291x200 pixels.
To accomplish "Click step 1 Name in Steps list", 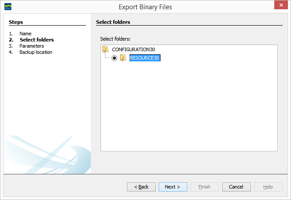I will 26,34.
